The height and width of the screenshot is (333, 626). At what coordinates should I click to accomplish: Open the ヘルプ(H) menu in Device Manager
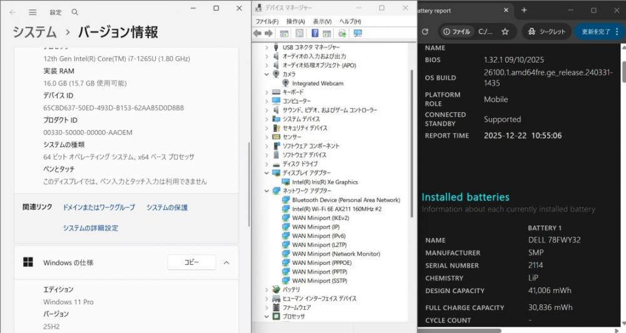[x=350, y=21]
